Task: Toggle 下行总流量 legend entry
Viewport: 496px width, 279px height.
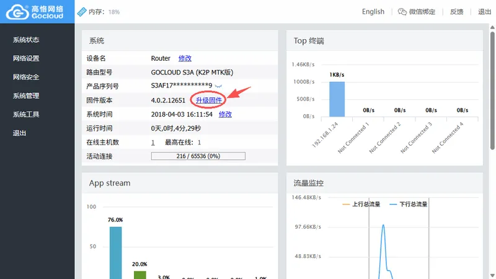Action: 408,205
